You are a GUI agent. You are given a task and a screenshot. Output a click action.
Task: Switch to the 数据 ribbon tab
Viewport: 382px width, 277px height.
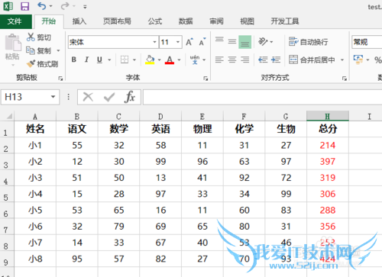pyautogui.click(x=186, y=21)
